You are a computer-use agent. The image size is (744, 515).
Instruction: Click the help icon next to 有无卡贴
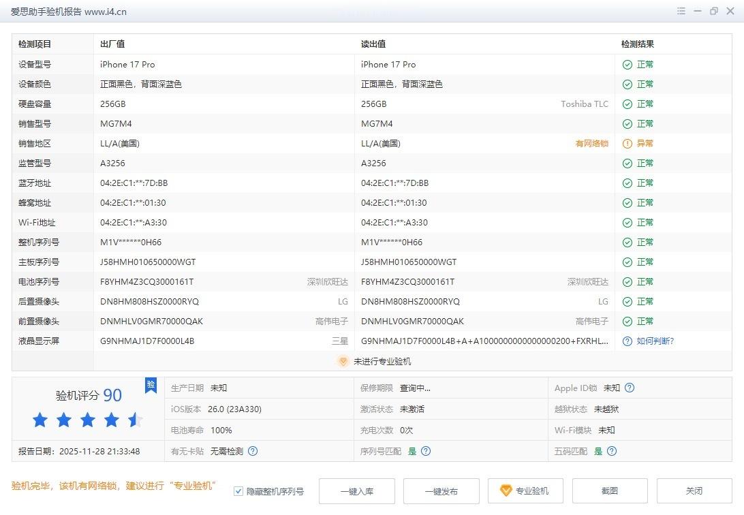click(x=253, y=451)
